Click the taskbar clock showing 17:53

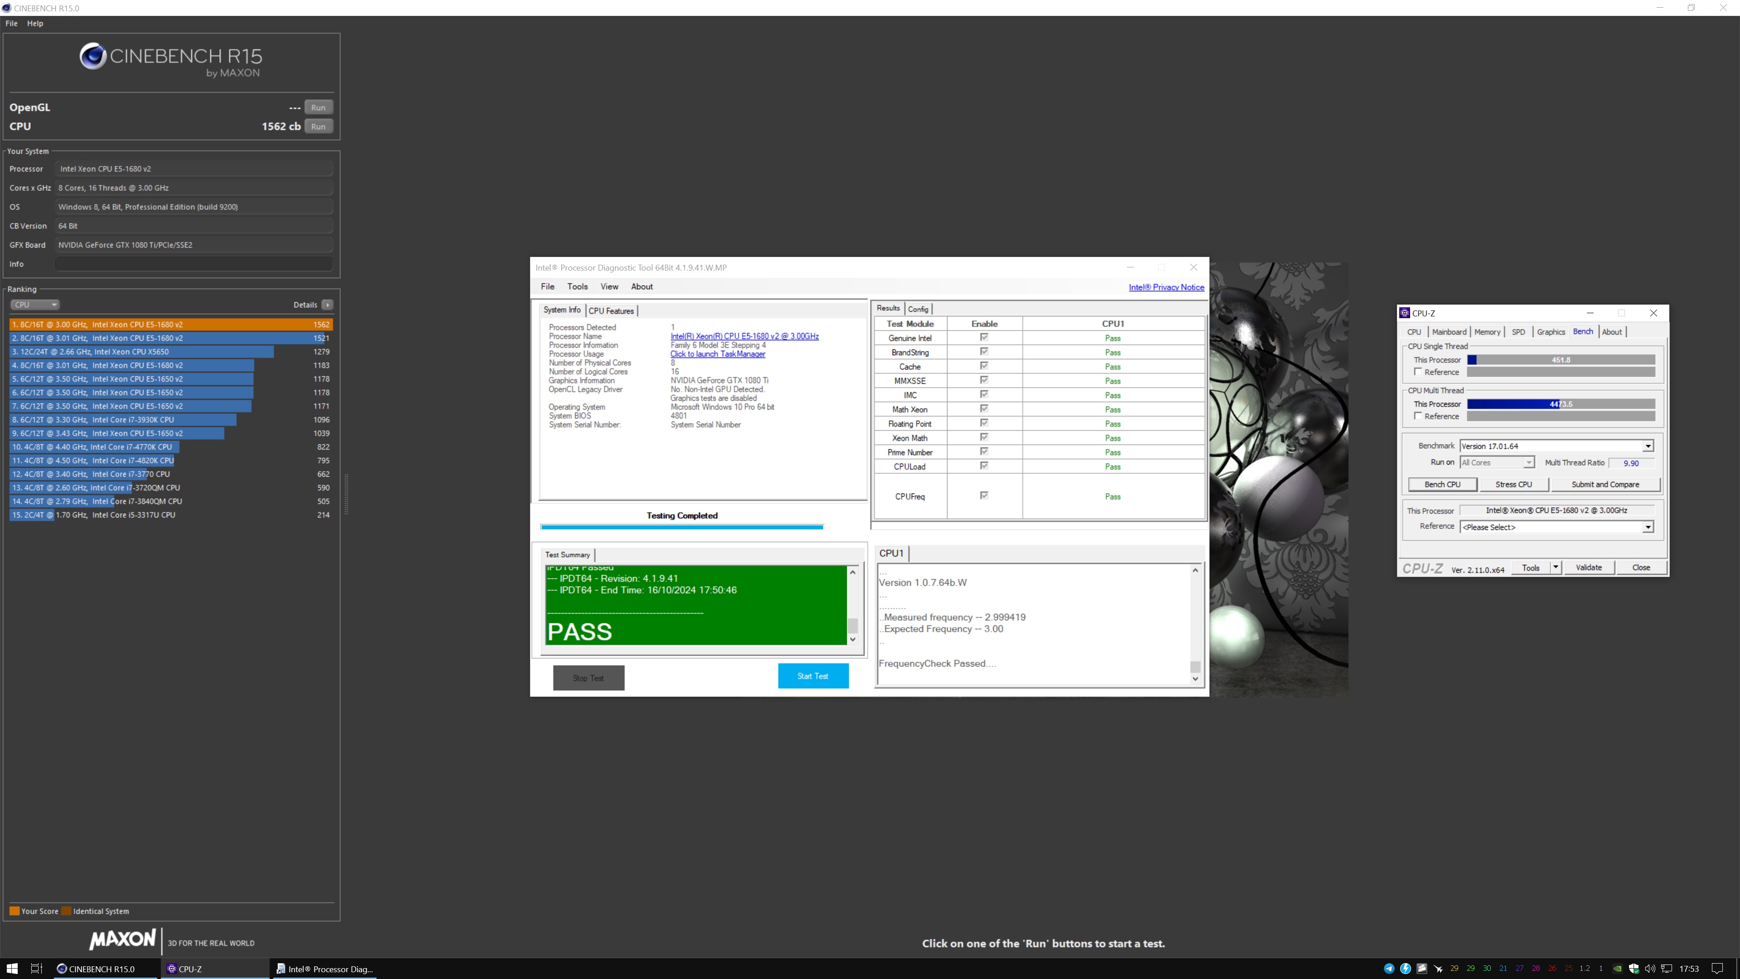1689,968
